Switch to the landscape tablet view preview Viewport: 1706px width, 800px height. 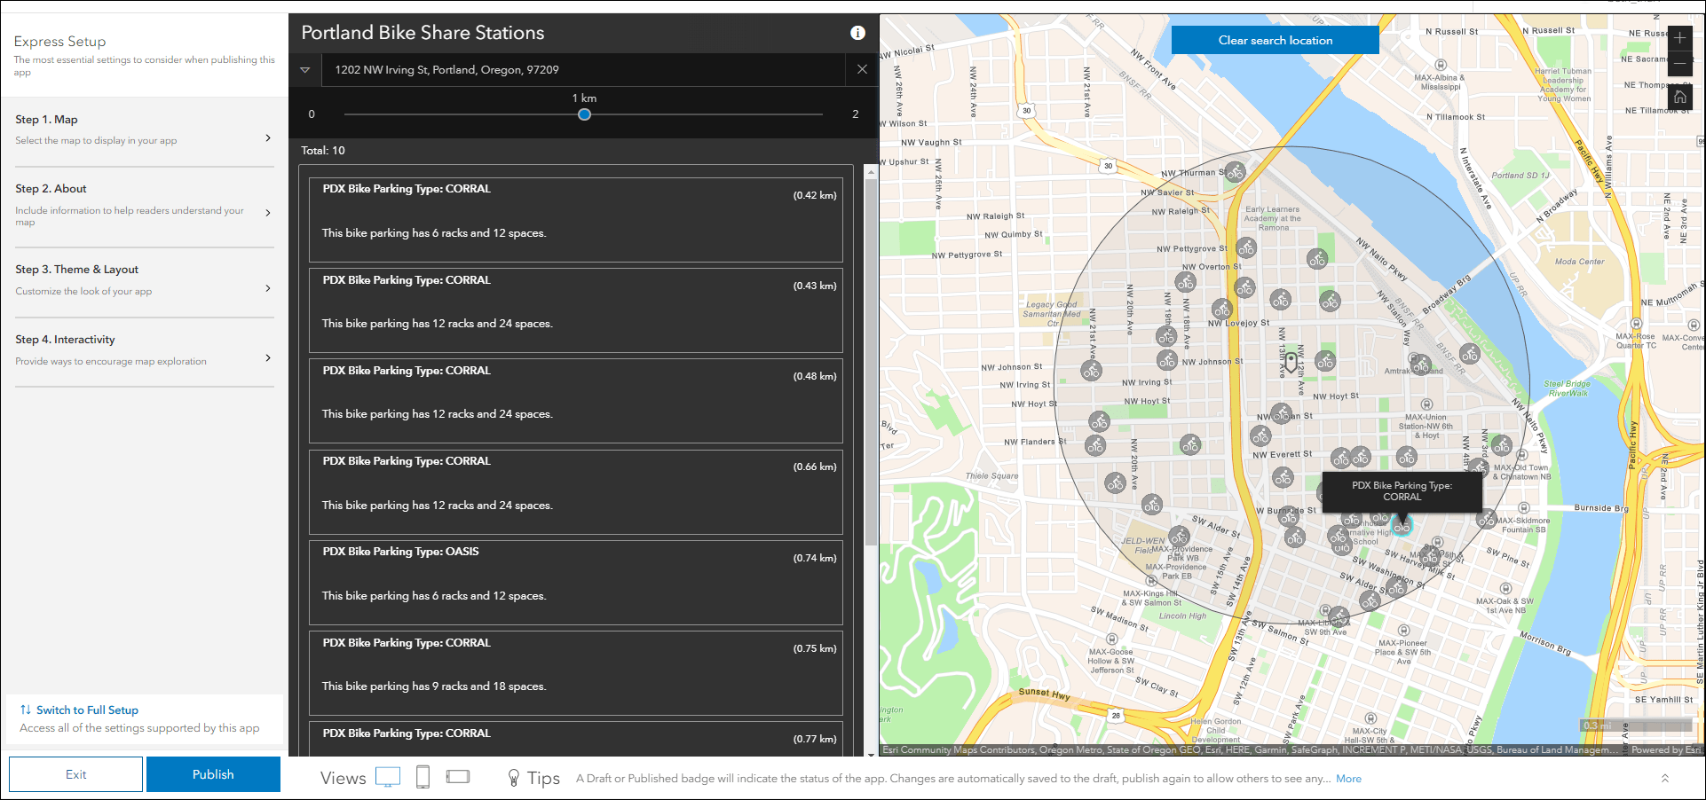[x=458, y=777]
